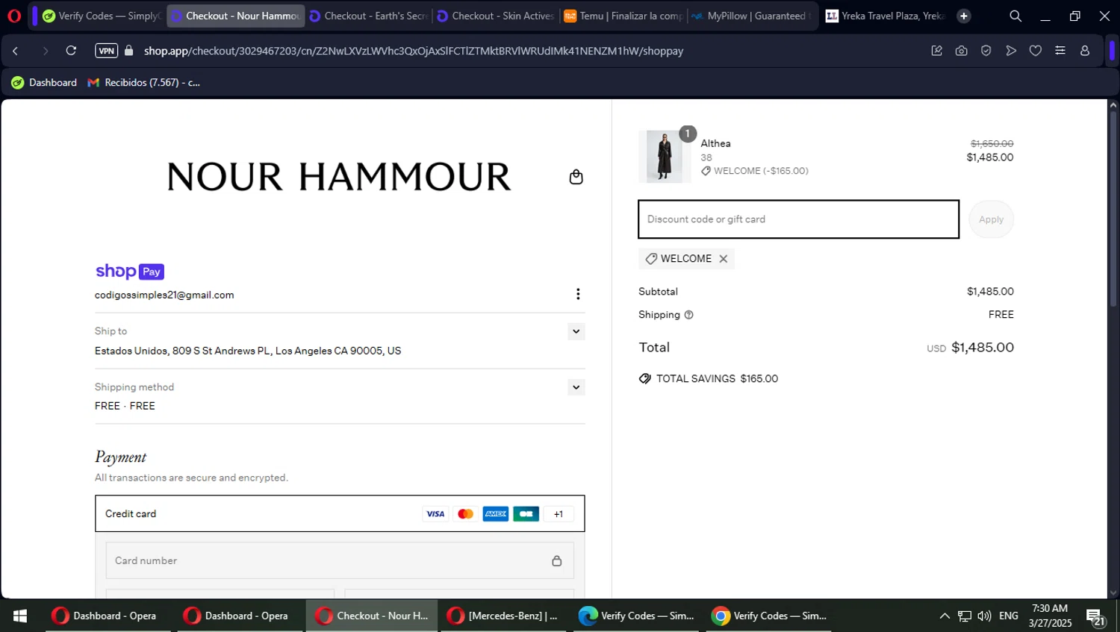Go back to previous page

point(16,51)
